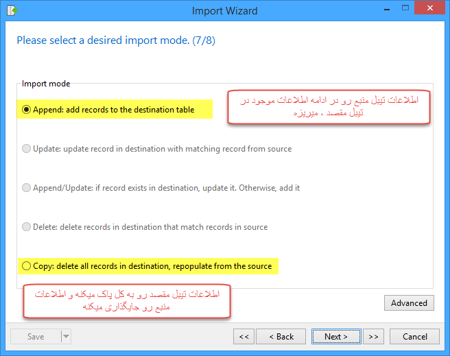Select the Append/Update import mode

(x=27, y=188)
